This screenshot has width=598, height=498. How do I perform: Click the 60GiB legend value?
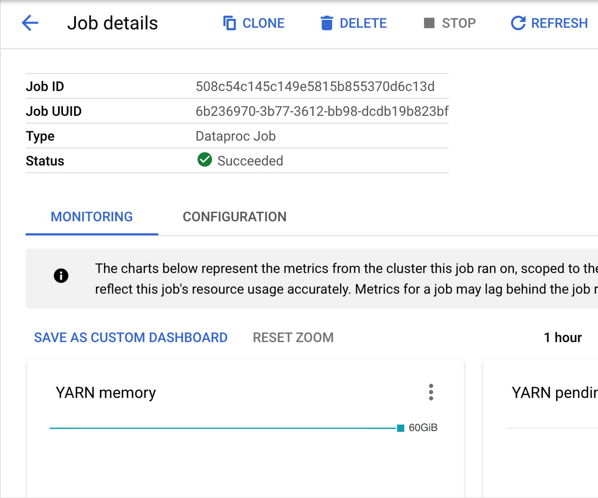tap(423, 428)
